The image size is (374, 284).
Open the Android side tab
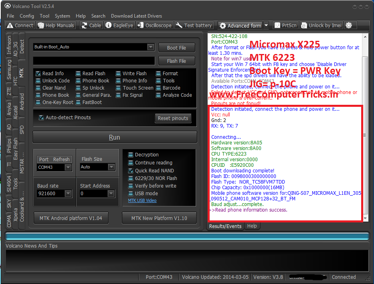[22, 102]
